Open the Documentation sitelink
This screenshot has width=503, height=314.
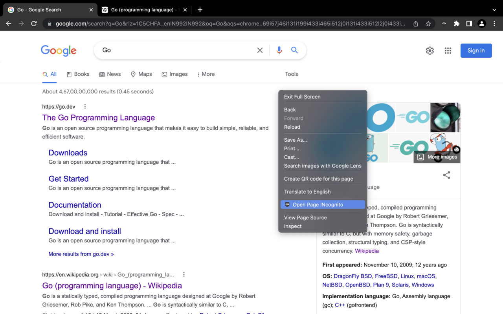pyautogui.click(x=75, y=205)
